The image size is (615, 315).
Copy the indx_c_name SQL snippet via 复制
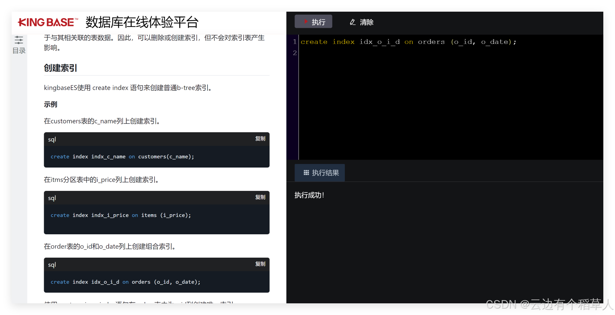pos(260,139)
